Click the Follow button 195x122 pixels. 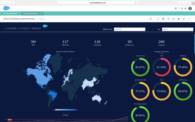pyautogui.click(x=41, y=19)
